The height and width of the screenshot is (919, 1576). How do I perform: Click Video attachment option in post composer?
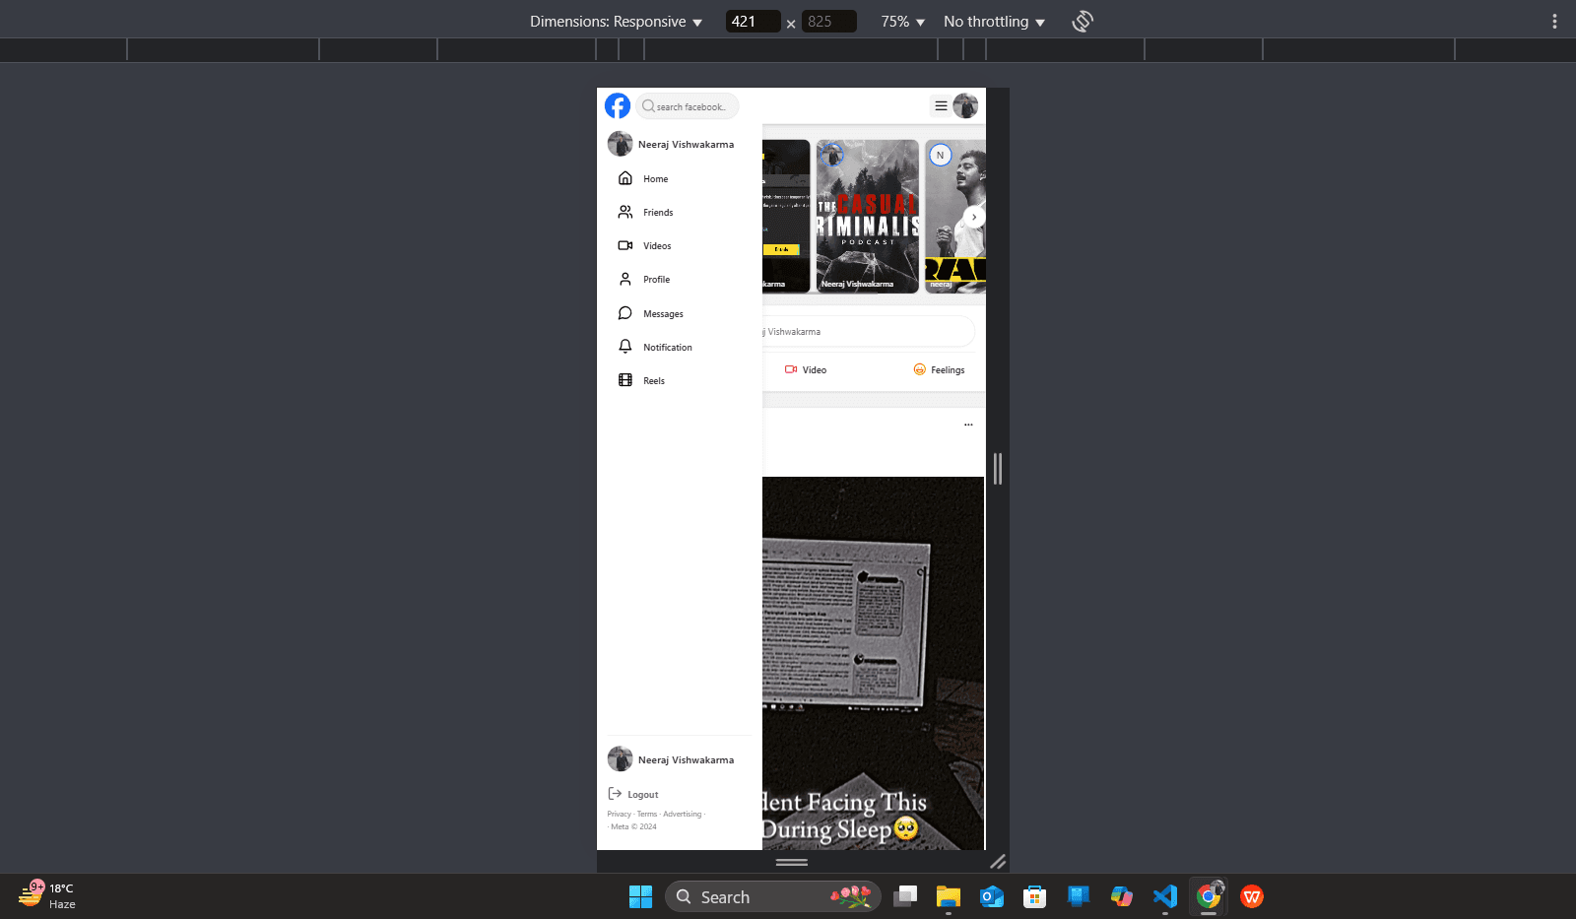click(806, 369)
